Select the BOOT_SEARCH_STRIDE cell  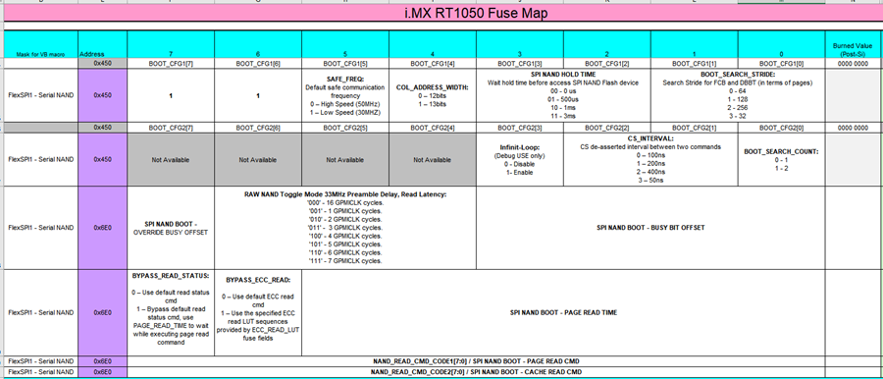[x=738, y=95]
